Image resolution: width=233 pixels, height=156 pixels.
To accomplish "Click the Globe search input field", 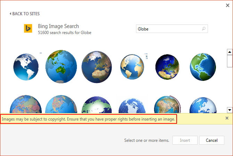I will click(172, 29).
